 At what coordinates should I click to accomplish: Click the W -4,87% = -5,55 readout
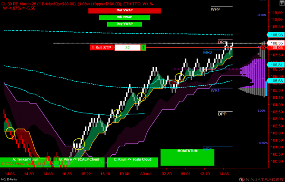point(19,8)
